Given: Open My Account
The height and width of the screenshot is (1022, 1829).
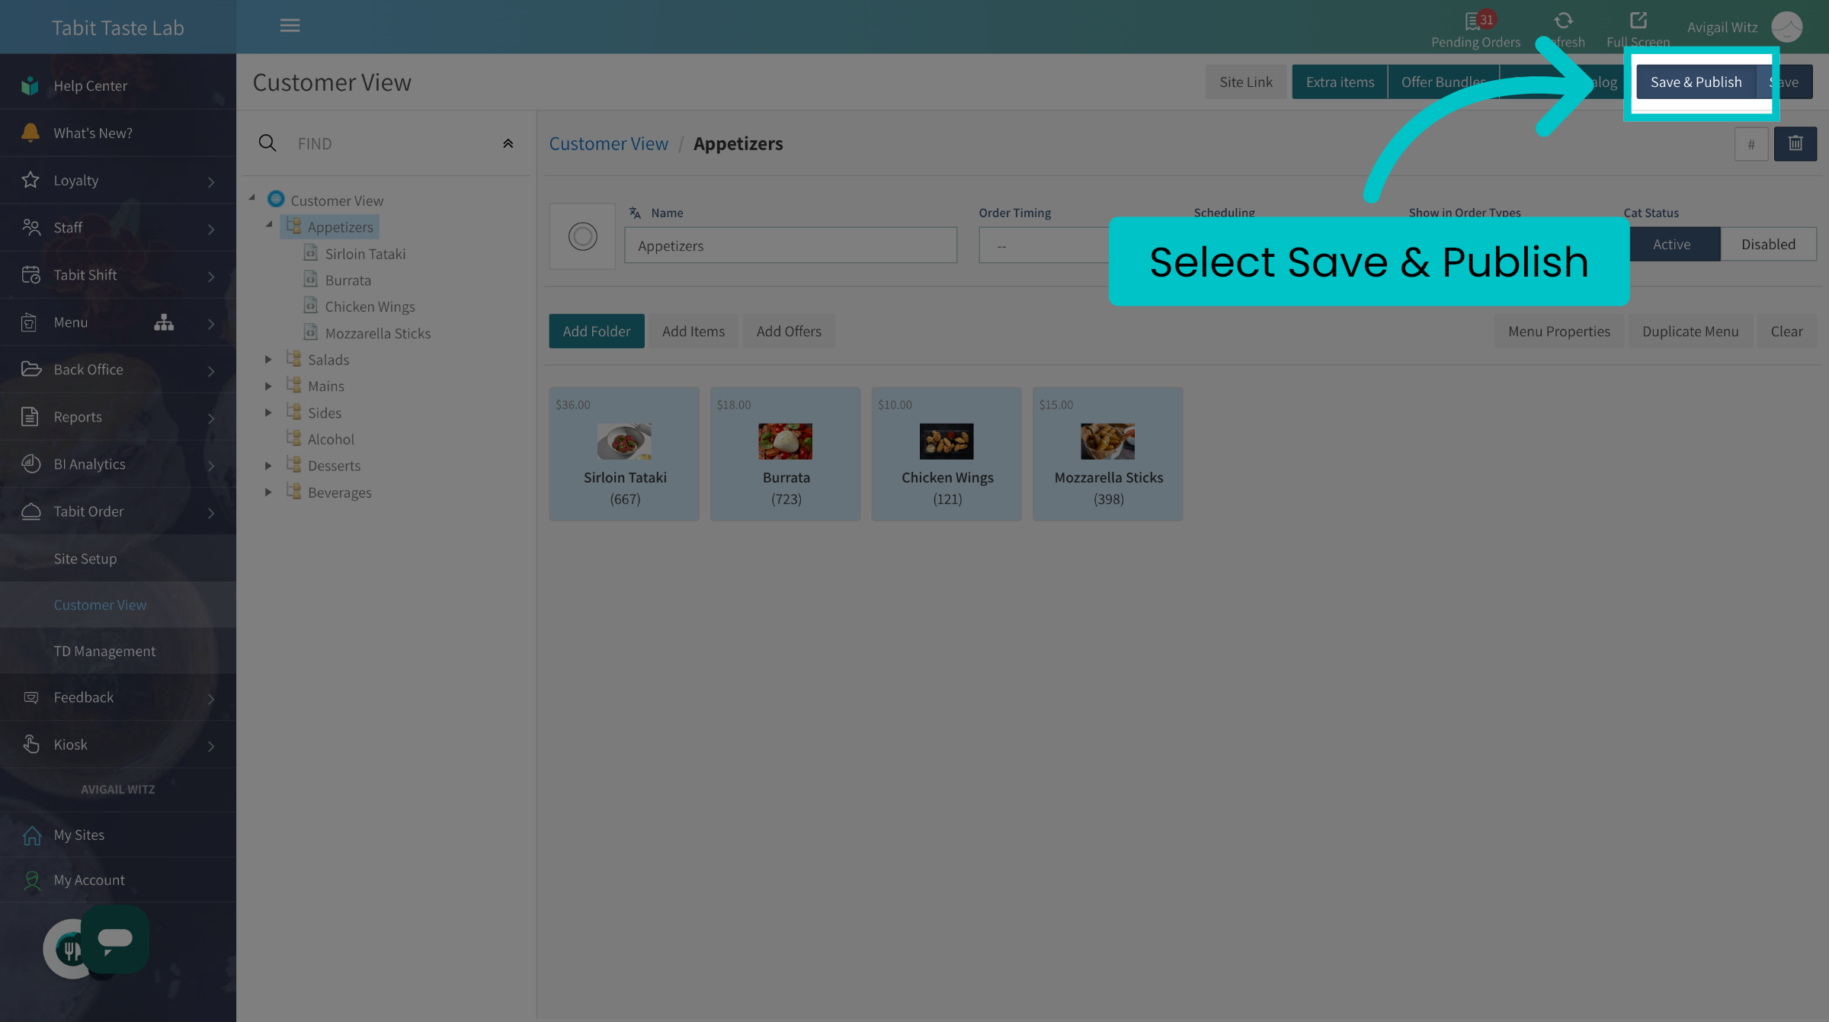Looking at the screenshot, I should (x=118, y=880).
